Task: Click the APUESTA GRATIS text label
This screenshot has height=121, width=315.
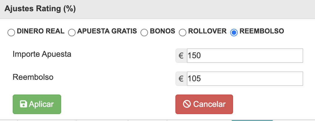Action: point(107,31)
